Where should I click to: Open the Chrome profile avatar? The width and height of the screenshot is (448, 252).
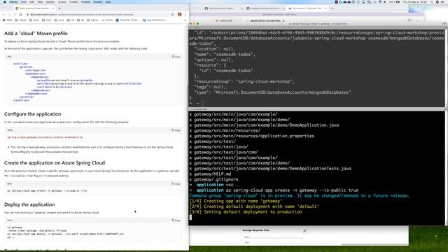[179, 14]
